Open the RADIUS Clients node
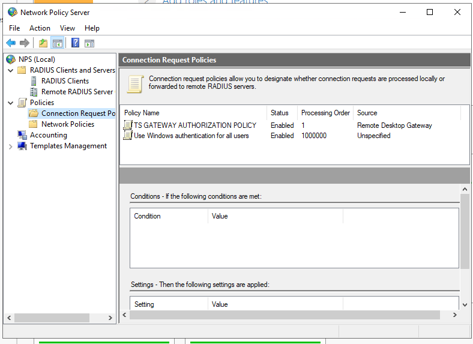Viewport: 473px width, 344px height. [x=65, y=81]
